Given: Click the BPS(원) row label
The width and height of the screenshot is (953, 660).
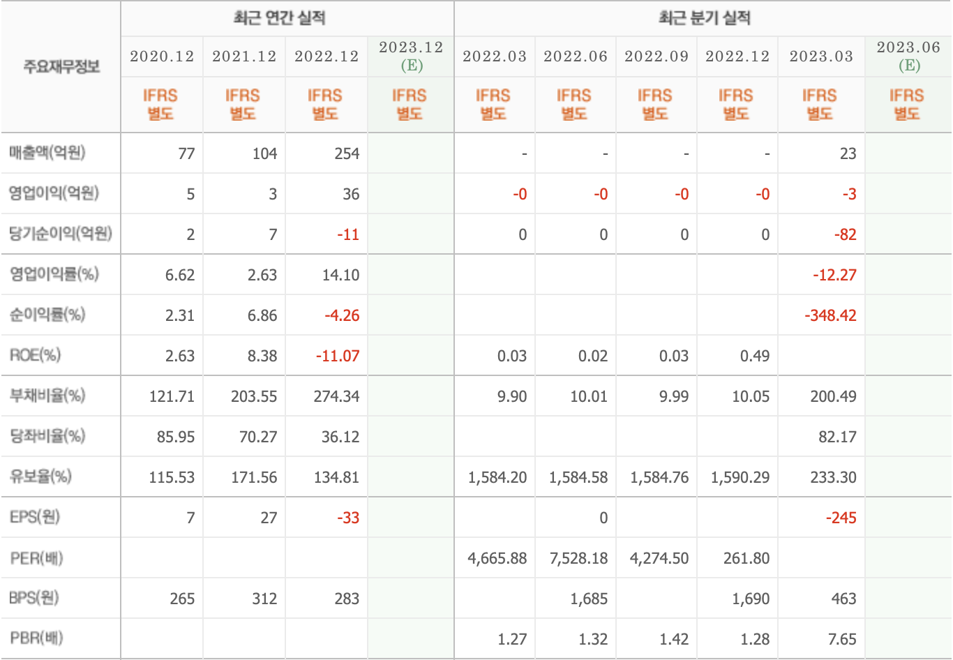Looking at the screenshot, I should (x=34, y=598).
